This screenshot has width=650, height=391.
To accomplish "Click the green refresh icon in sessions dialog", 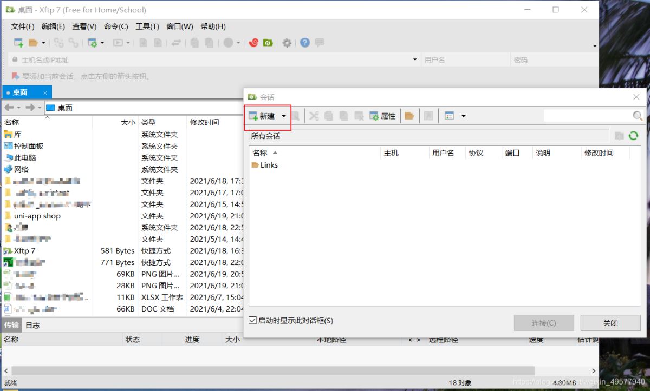I will click(633, 136).
